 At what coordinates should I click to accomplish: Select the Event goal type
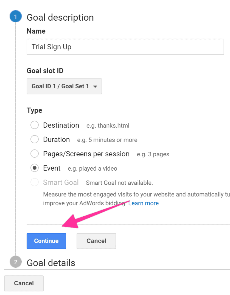[35, 168]
